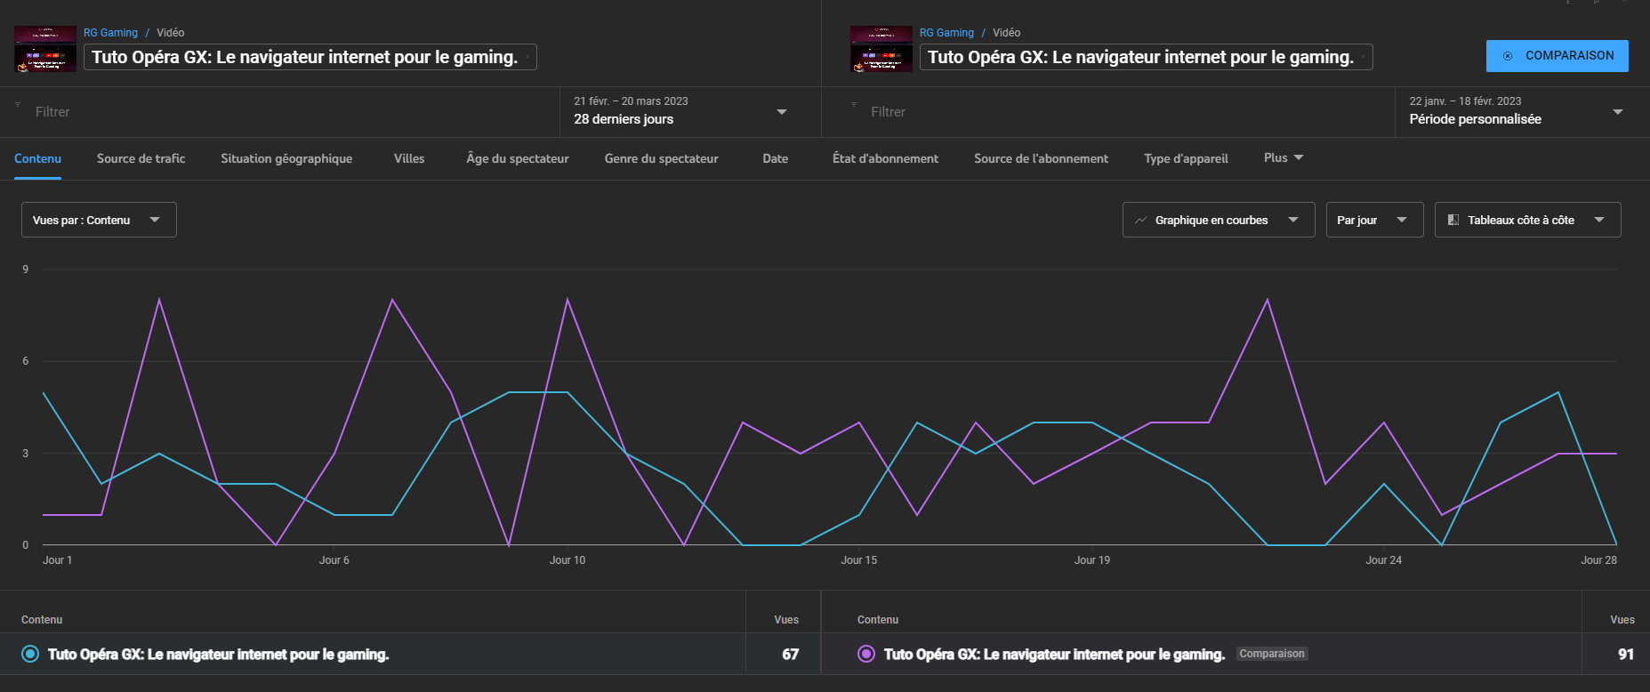Switch to the Source de trafic tab
The height and width of the screenshot is (692, 1650).
tap(141, 158)
